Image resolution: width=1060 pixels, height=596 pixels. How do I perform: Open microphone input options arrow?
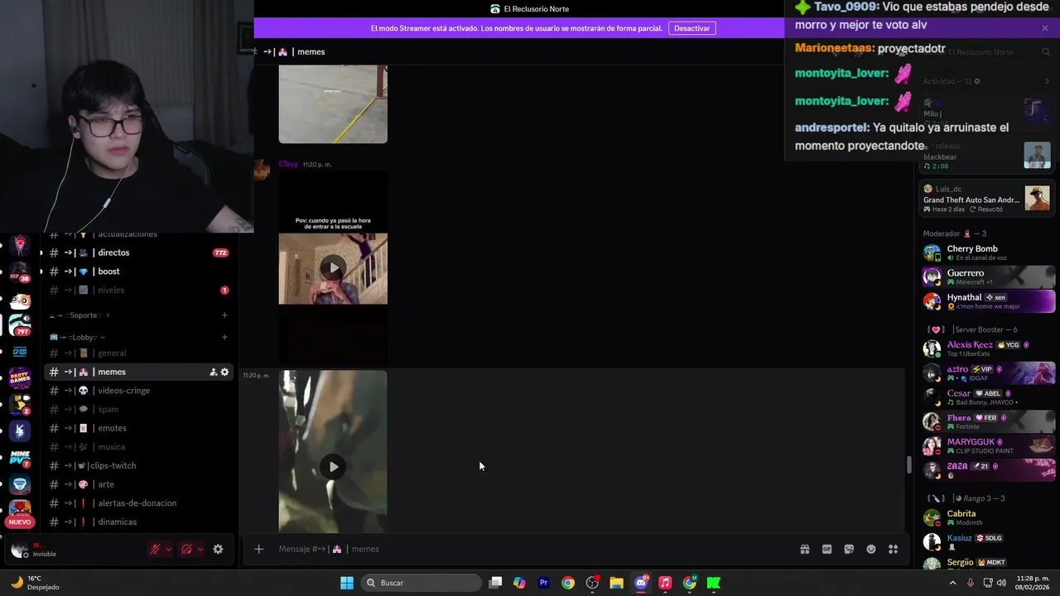pyautogui.click(x=169, y=549)
